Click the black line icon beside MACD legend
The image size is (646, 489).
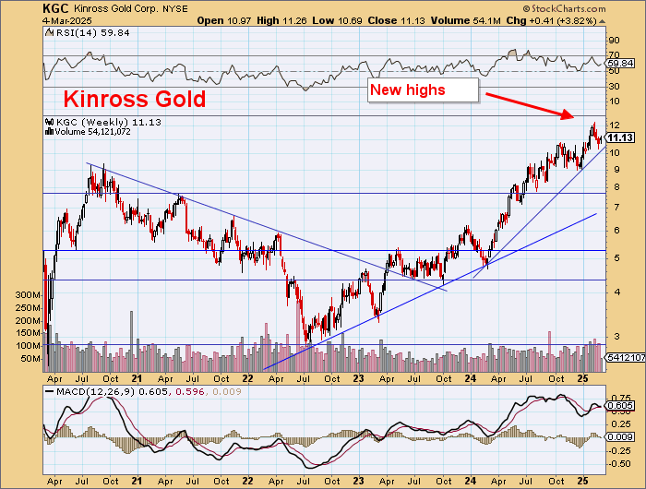[49, 392]
